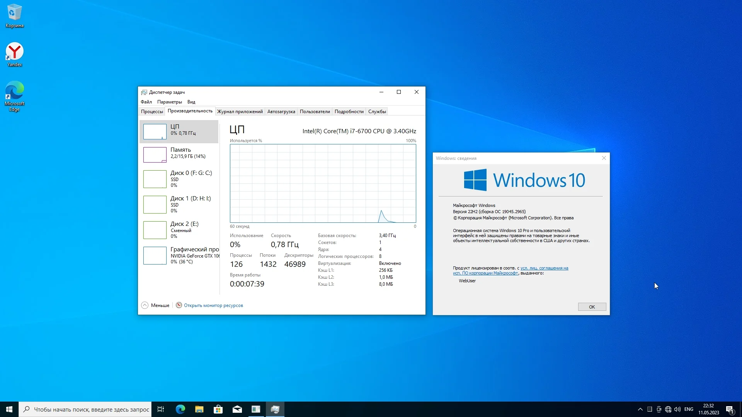Open the Recycle Bin desktop icon
This screenshot has height=417, width=742.
(14, 15)
